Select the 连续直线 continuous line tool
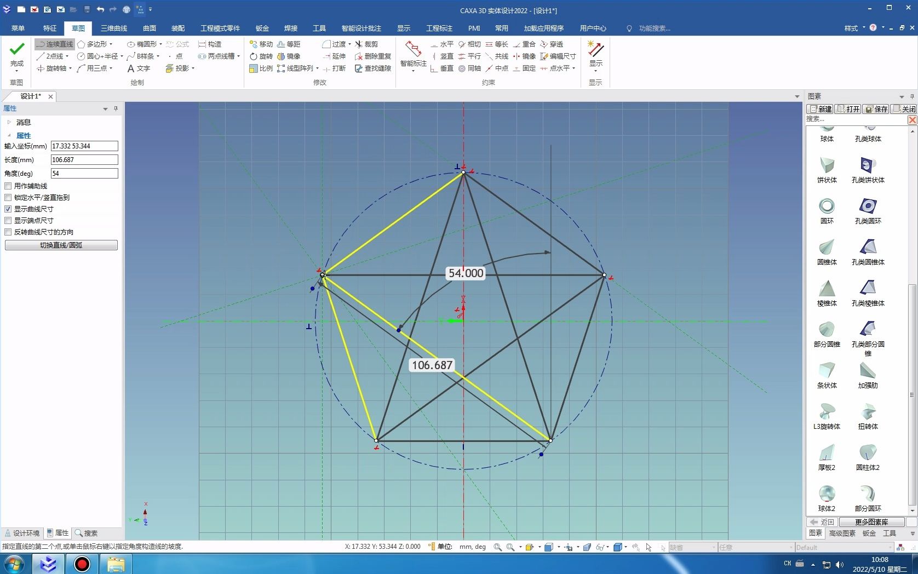This screenshot has width=918, height=574. click(x=54, y=44)
